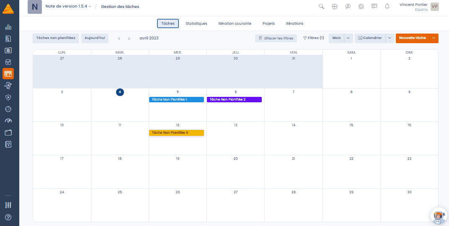Open the settings gear icon
449x226 pixels.
pos(361,7)
